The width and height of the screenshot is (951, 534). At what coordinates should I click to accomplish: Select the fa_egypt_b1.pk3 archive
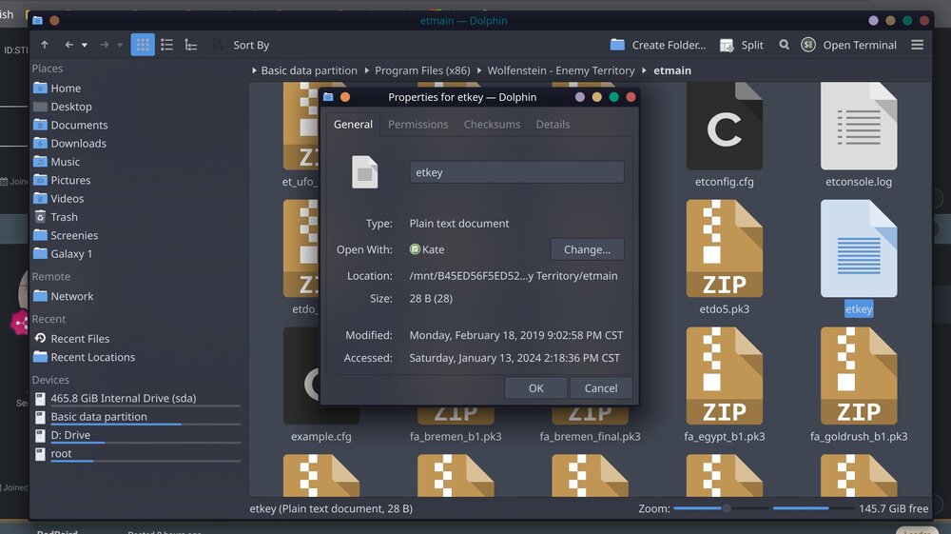coord(724,376)
